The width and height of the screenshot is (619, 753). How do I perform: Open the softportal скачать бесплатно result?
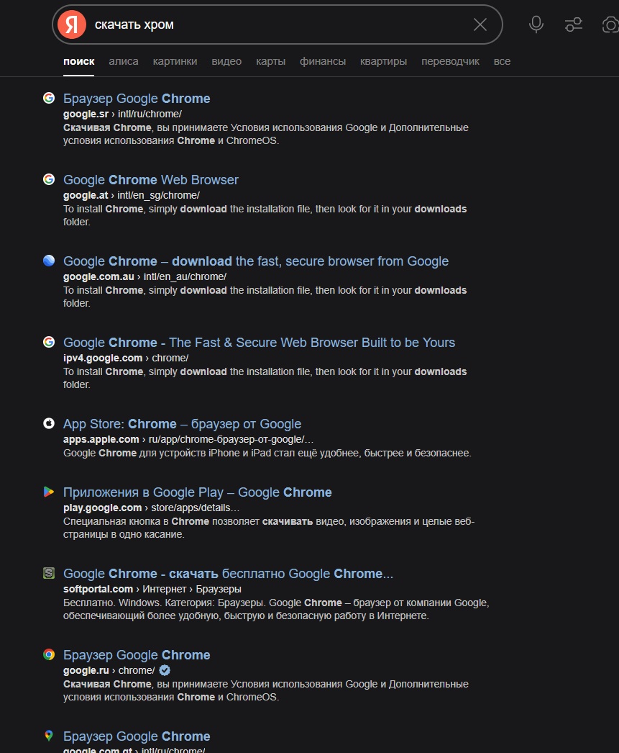tap(228, 574)
